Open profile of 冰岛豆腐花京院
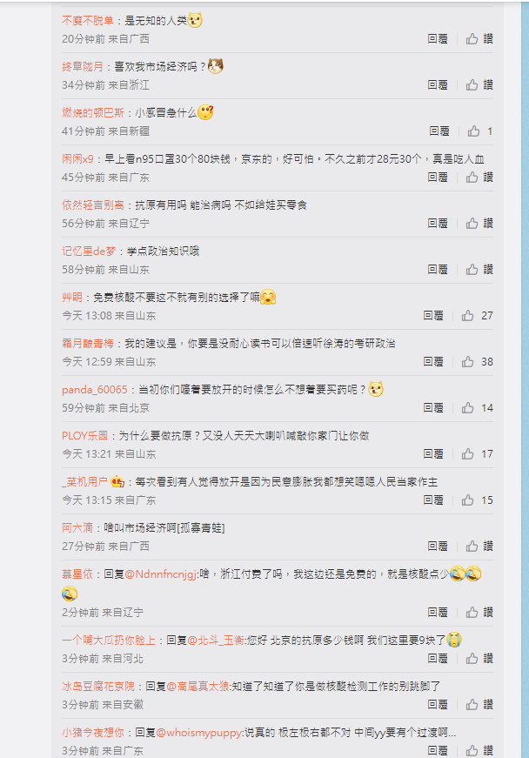529x758 pixels. [98, 687]
